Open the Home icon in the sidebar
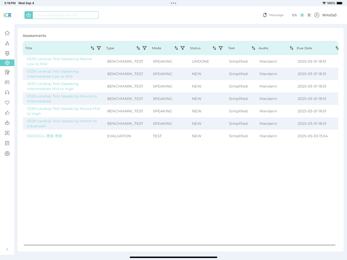This screenshot has height=260, width=347. pos(7,33)
